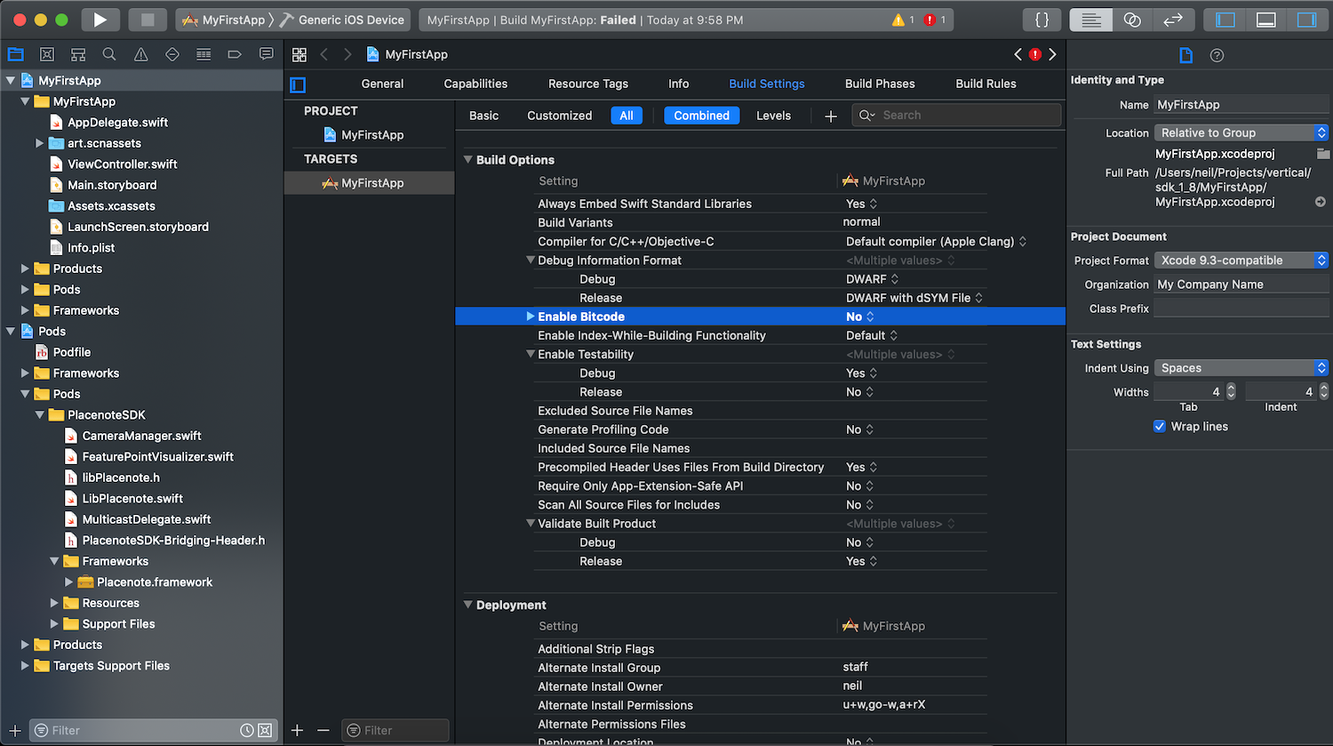Collapse the Build Options section
This screenshot has width=1333, height=746.
468,160
